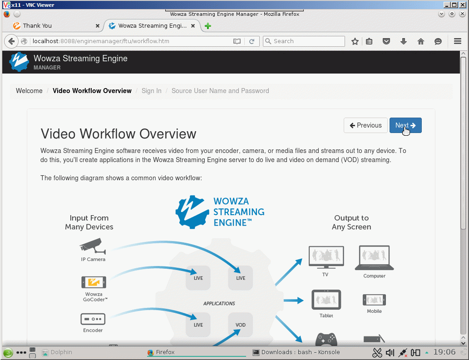This screenshot has width=469, height=360.
Task: Click the 19:06 clock in taskbar
Action: click(444, 352)
